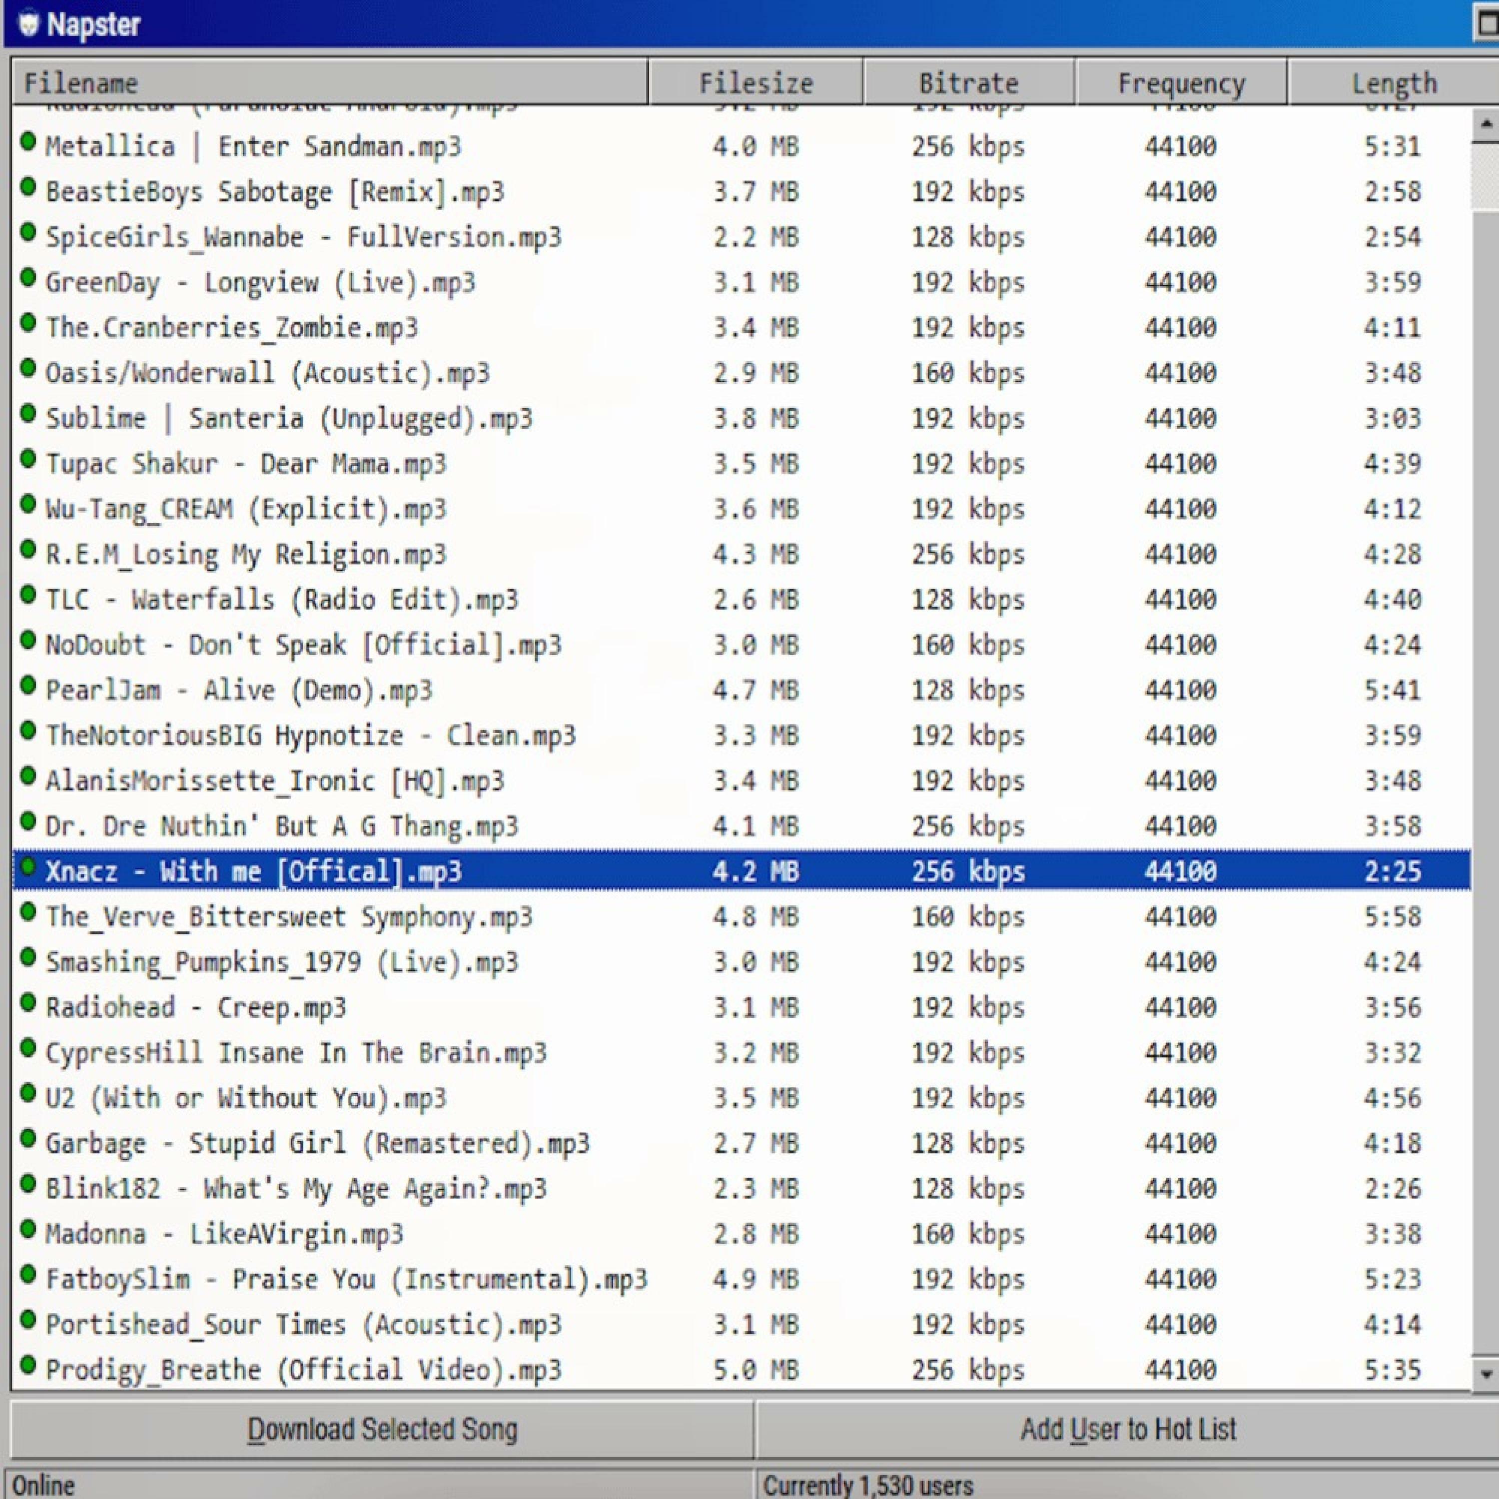Sort list by Bitrate column header
The width and height of the screenshot is (1499, 1499).
968,82
